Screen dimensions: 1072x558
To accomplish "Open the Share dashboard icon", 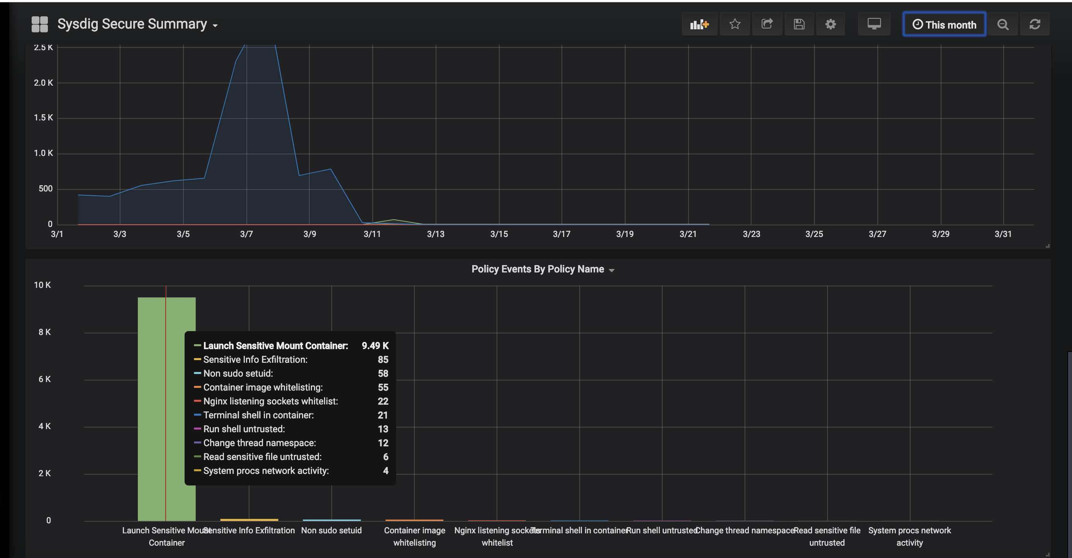I will 767,24.
